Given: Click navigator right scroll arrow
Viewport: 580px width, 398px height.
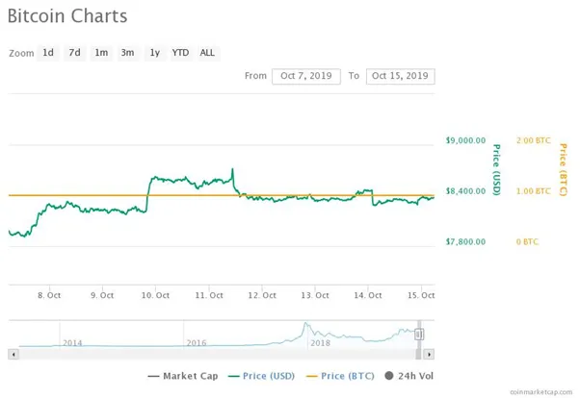Looking at the screenshot, I should (429, 355).
